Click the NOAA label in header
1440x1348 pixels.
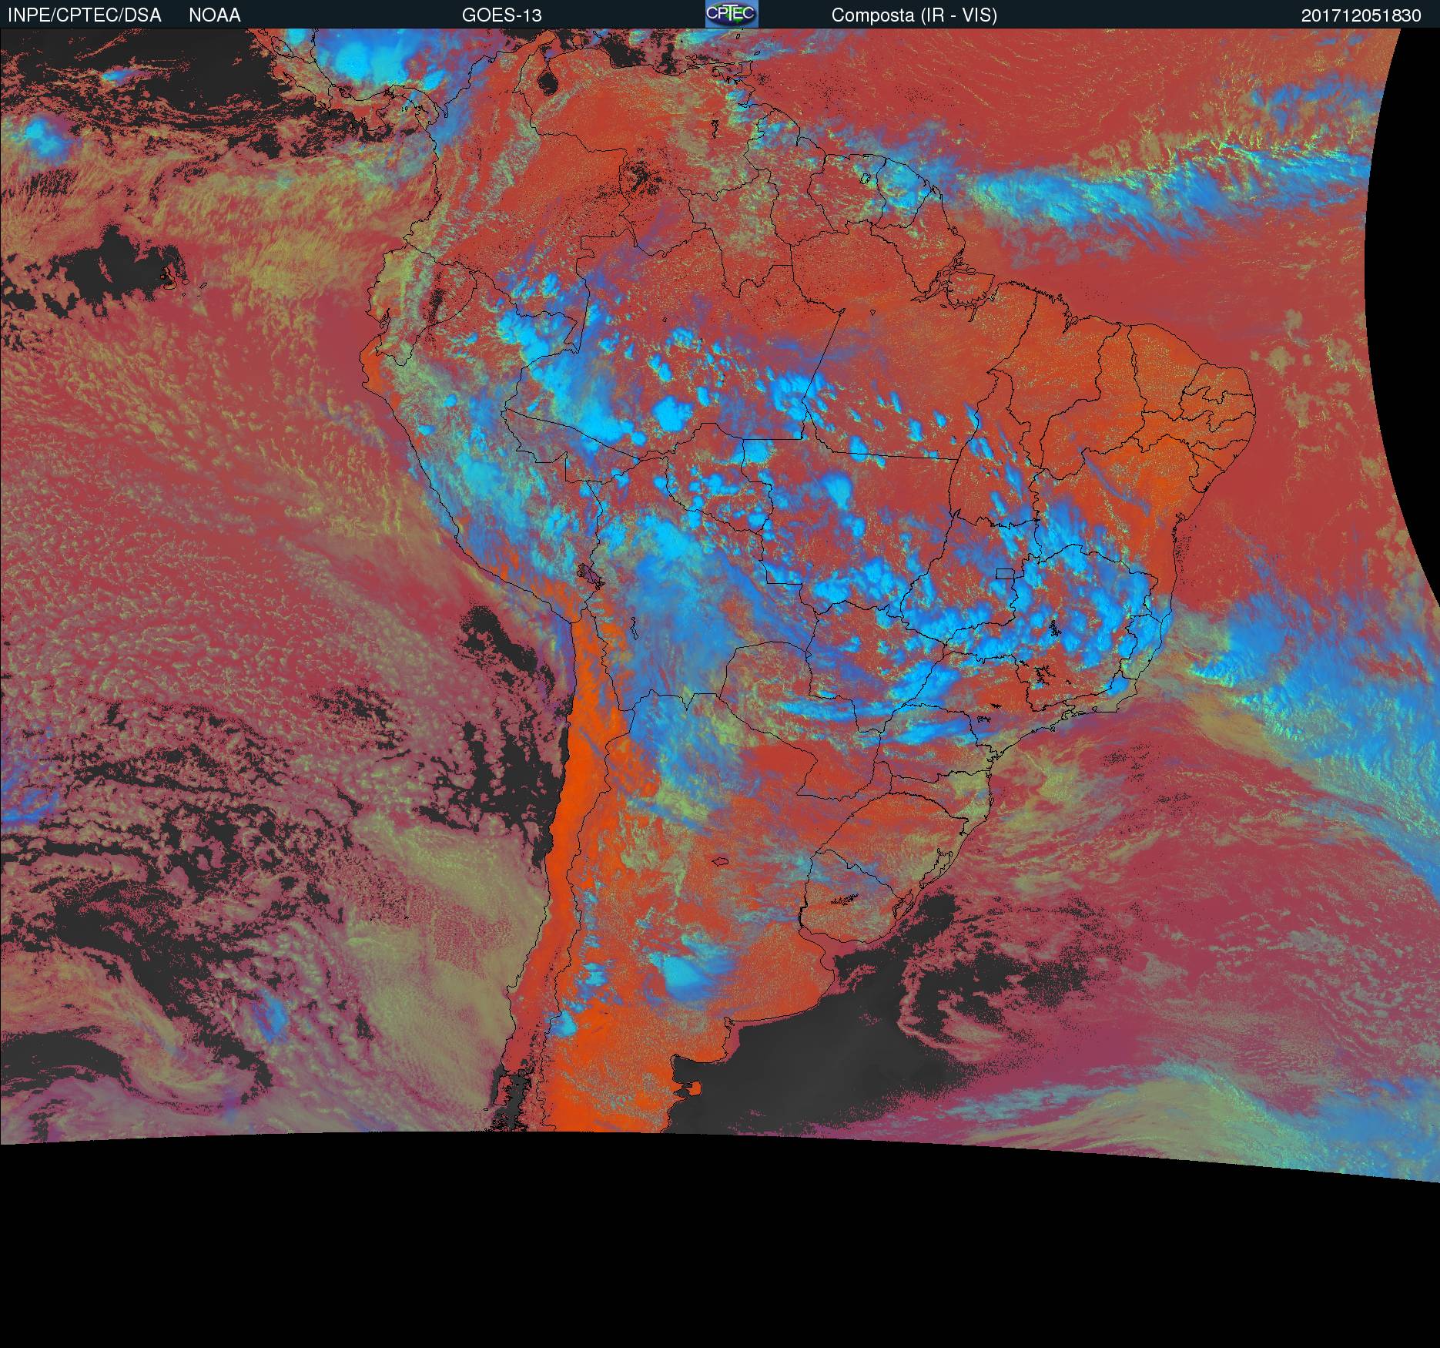point(215,15)
